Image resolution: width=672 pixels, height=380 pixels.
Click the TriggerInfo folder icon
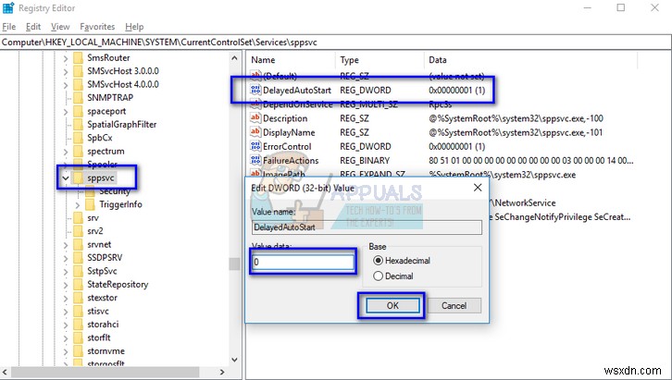(91, 204)
